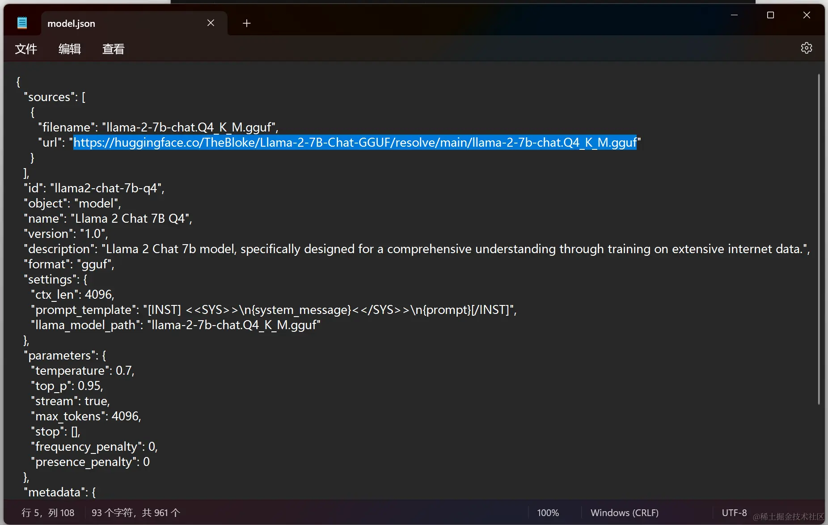
Task: Click the "filename" line text
Action: (x=158, y=127)
